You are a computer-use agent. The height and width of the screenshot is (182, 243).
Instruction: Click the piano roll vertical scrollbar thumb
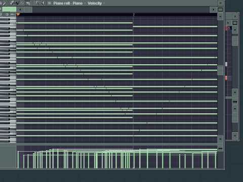[x=220, y=70]
